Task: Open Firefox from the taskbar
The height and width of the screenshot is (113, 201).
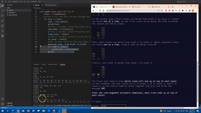Action: pyautogui.click(x=28, y=111)
